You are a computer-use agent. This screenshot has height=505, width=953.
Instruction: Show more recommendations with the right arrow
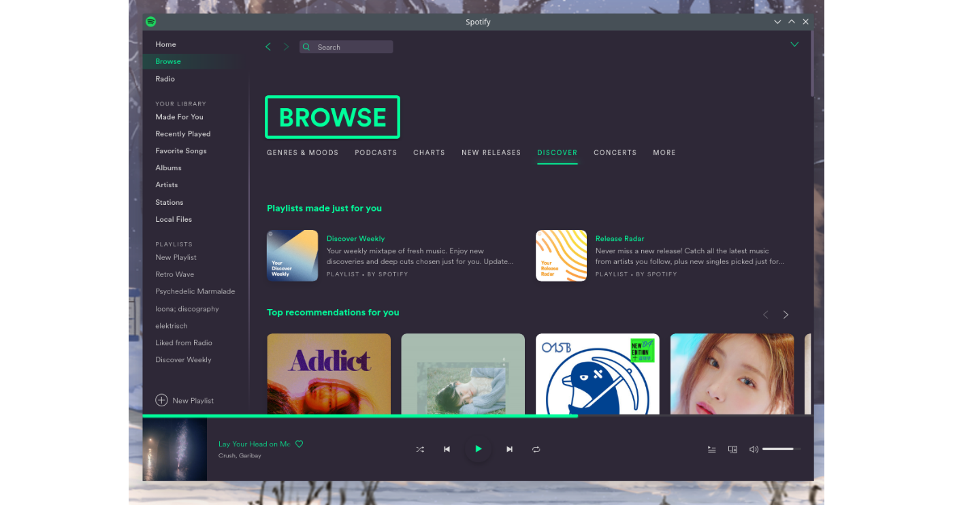pyautogui.click(x=786, y=314)
